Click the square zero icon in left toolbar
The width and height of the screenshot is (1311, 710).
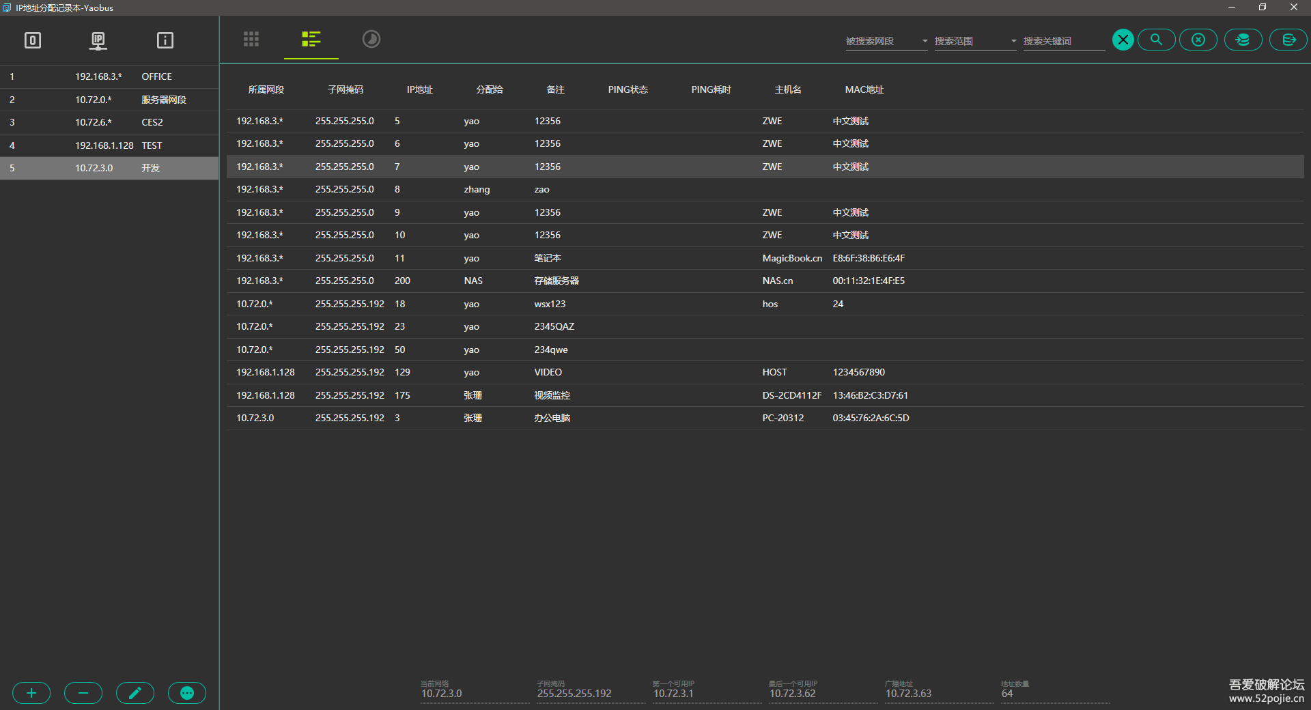(x=33, y=40)
